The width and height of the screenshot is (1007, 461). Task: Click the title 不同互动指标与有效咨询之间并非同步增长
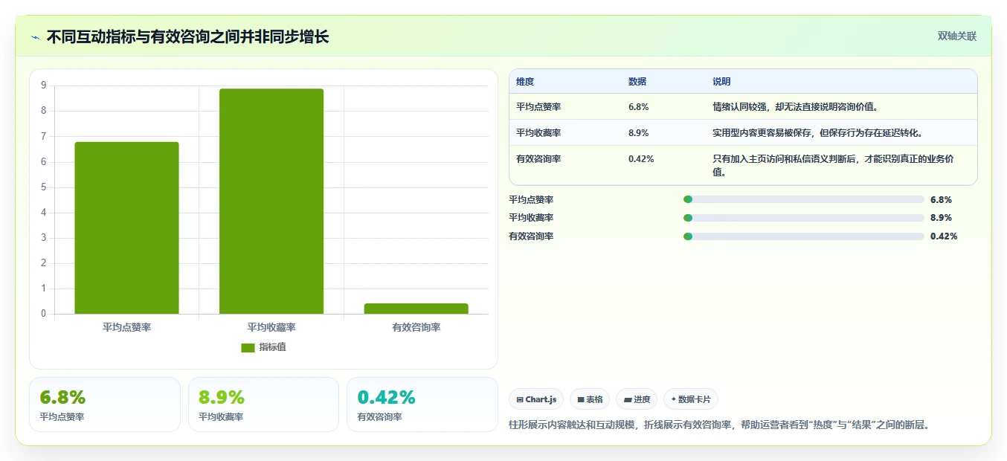[x=187, y=37]
